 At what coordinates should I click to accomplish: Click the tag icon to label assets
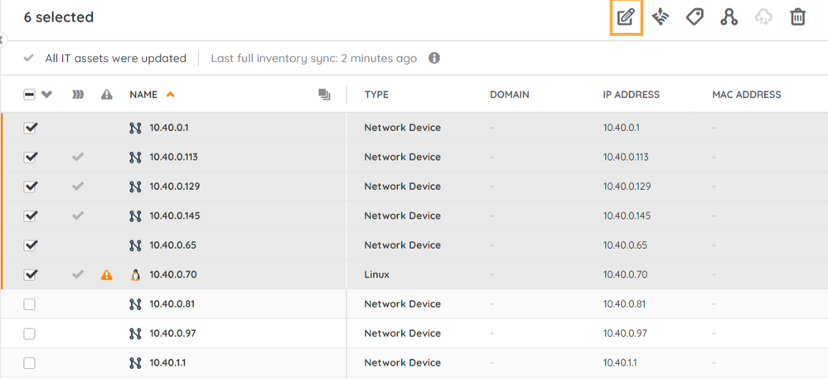pyautogui.click(x=695, y=17)
